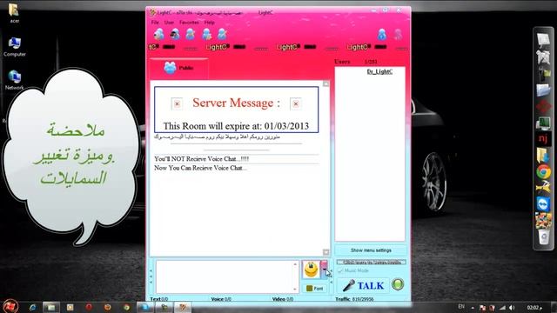Open the Font button

[315, 289]
